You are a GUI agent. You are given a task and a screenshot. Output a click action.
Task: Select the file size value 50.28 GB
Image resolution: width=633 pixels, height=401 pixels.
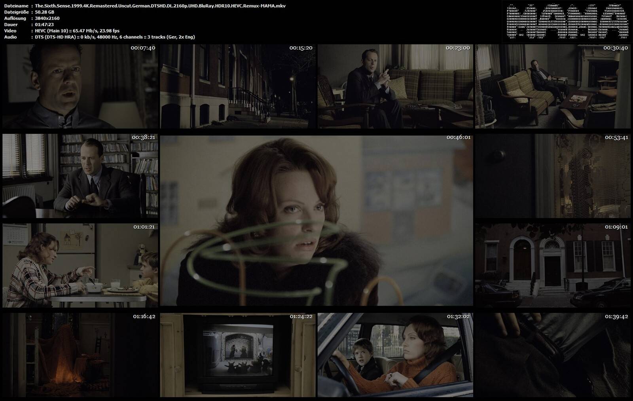click(45, 12)
